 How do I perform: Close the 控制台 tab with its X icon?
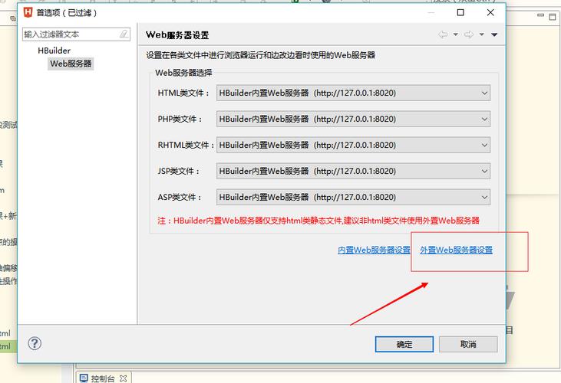tap(123, 378)
